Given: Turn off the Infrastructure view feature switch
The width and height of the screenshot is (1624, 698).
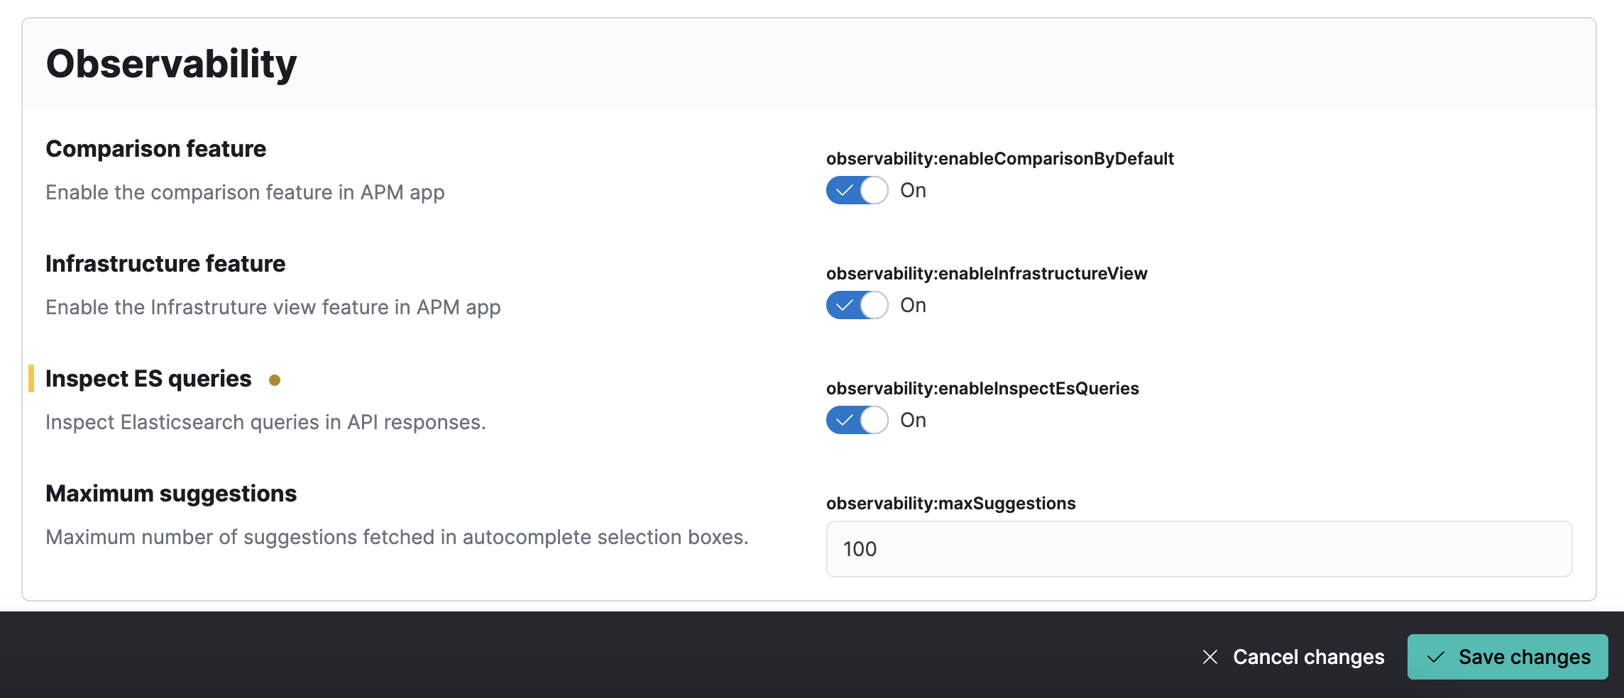Looking at the screenshot, I should [857, 305].
